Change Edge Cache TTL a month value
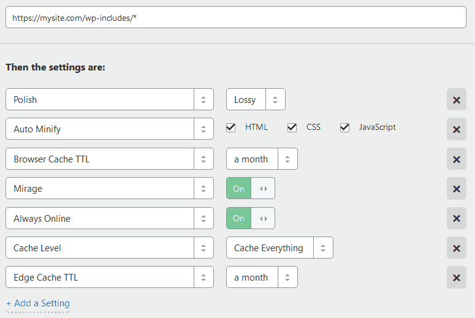475x318 pixels. (x=262, y=277)
